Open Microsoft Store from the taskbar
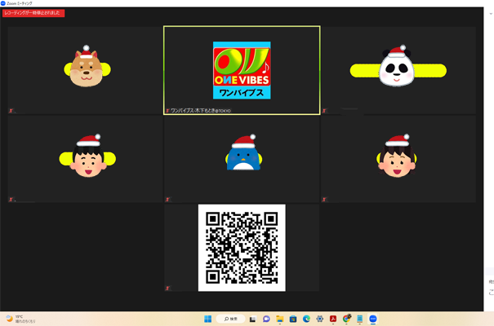Viewport: 494px width, 326px height. tap(293, 319)
